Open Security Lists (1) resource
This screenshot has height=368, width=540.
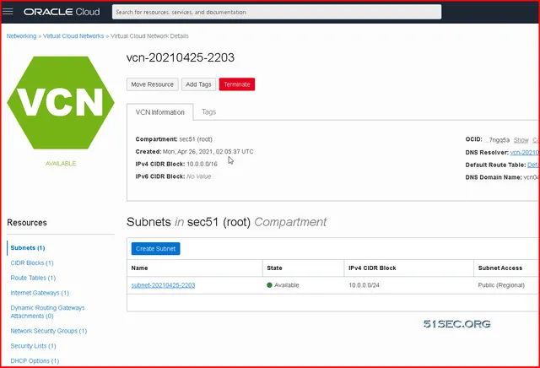click(x=33, y=346)
